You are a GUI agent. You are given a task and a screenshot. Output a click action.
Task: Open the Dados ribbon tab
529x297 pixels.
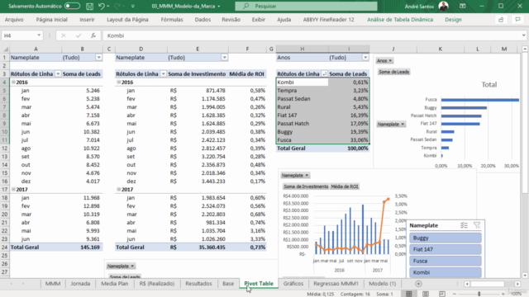(x=203, y=20)
